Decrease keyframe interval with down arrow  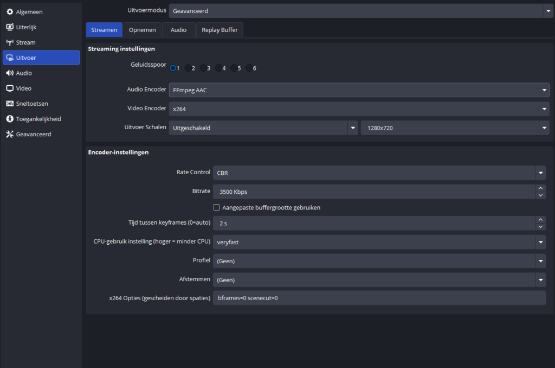click(540, 226)
